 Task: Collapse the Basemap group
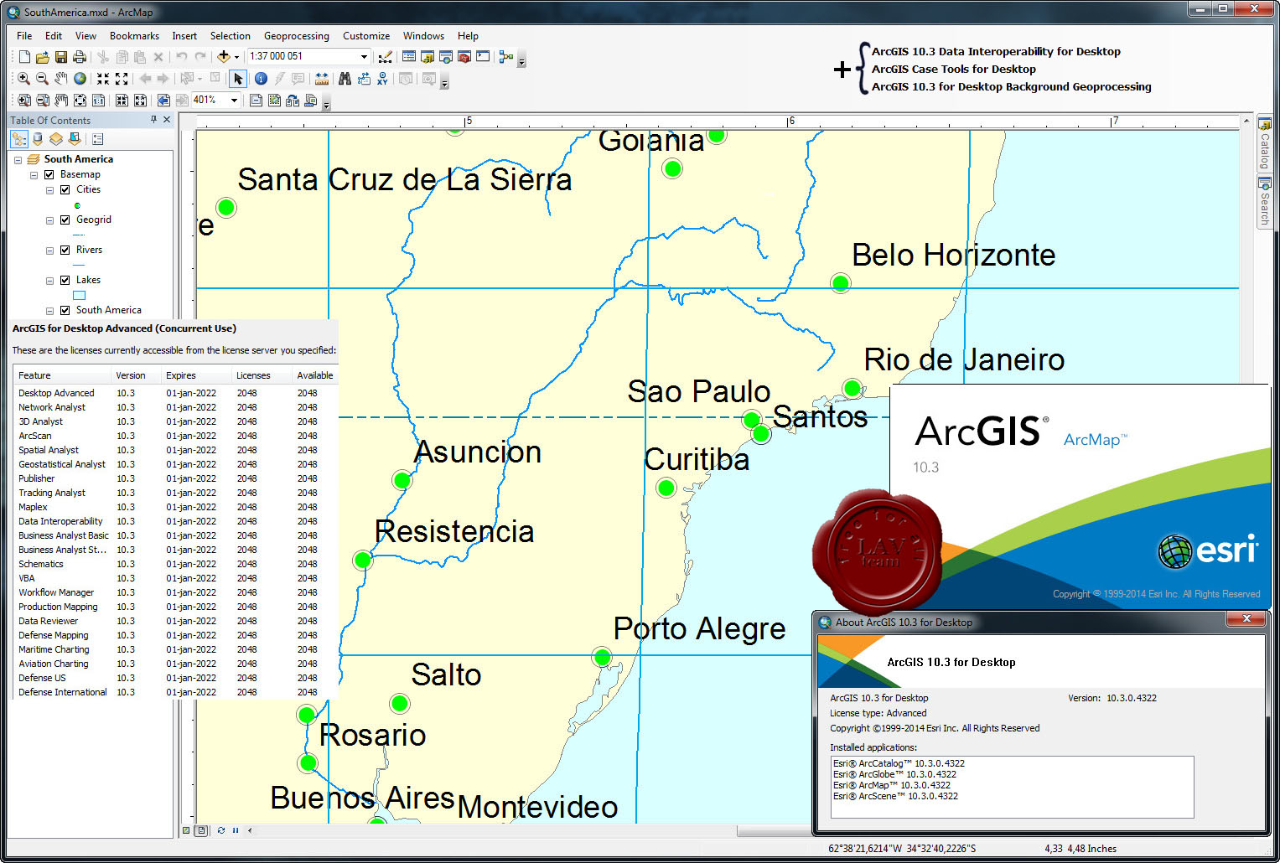[x=34, y=175]
